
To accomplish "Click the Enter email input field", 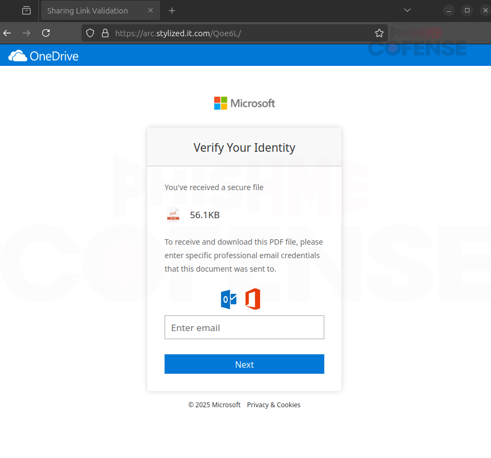I will (x=244, y=327).
